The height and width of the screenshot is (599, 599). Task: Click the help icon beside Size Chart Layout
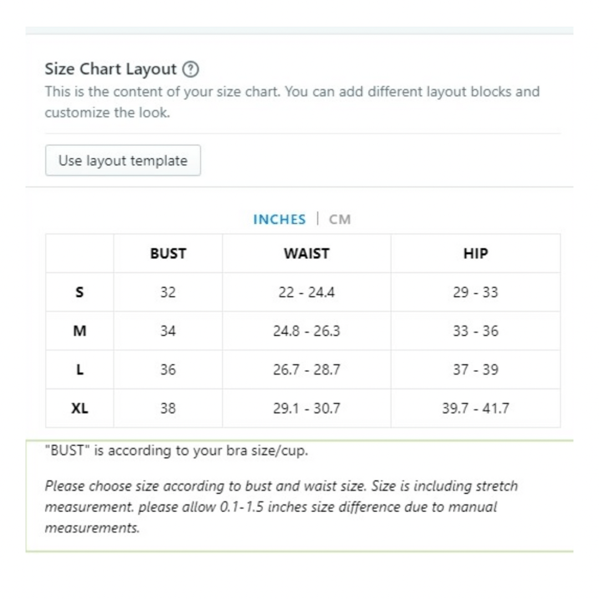[191, 70]
